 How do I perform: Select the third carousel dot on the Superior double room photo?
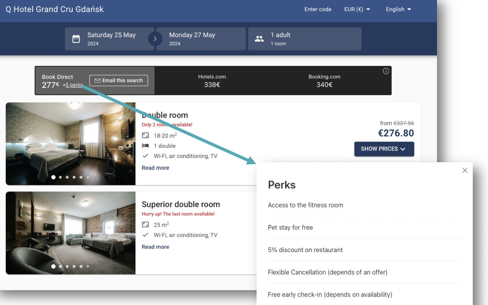click(x=67, y=267)
